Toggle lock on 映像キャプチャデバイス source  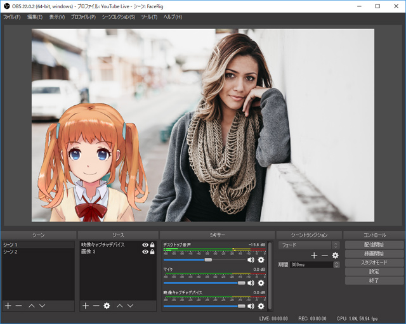152,245
